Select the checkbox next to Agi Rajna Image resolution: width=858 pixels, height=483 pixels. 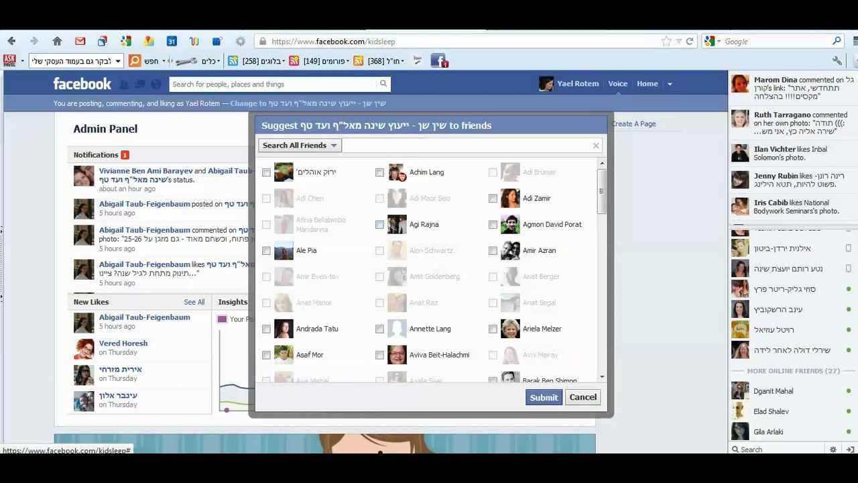(379, 225)
